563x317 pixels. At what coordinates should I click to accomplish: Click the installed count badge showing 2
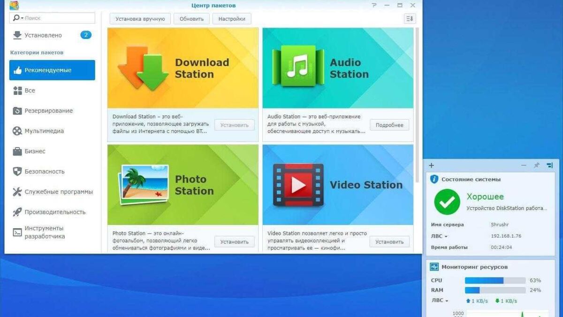86,35
